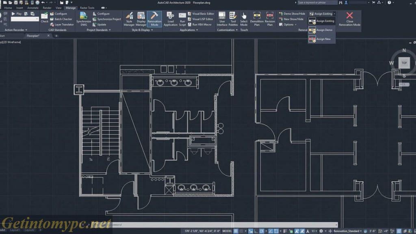Click Run VBA Macro

[x=199, y=24]
